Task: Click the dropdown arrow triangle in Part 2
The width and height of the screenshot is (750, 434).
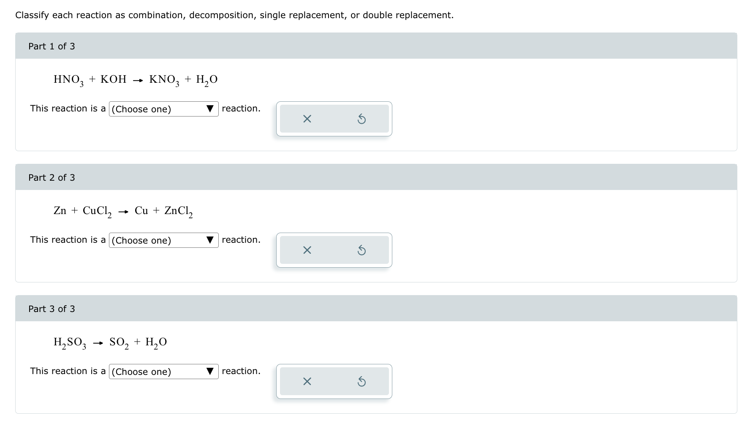Action: 210,239
